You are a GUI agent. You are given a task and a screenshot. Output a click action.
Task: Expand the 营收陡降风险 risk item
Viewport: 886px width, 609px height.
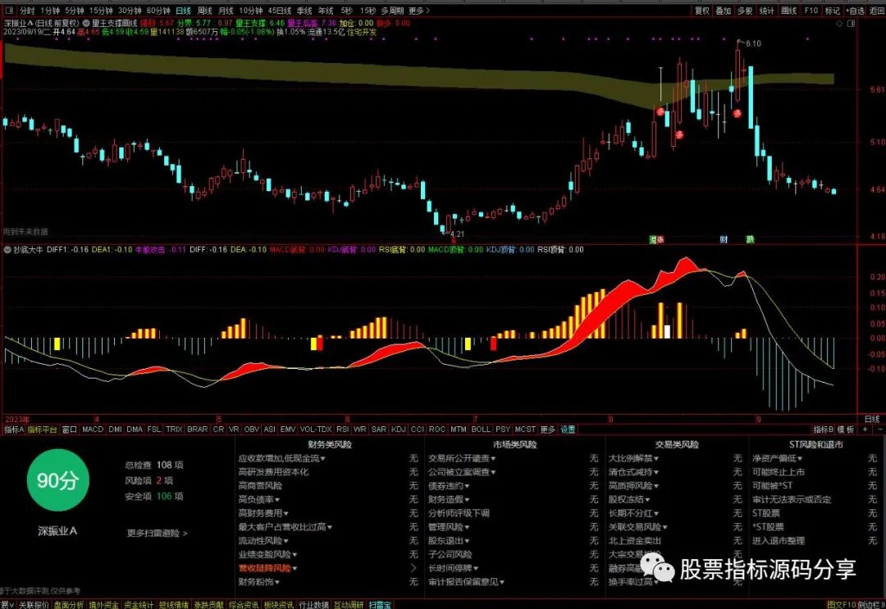pyautogui.click(x=267, y=568)
